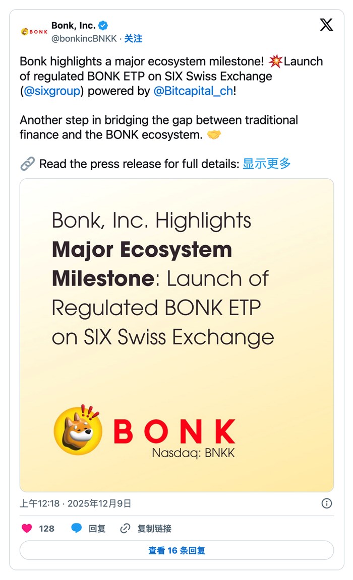The image size is (353, 580).
Task: Like the post with the heart icon
Action: [27, 528]
